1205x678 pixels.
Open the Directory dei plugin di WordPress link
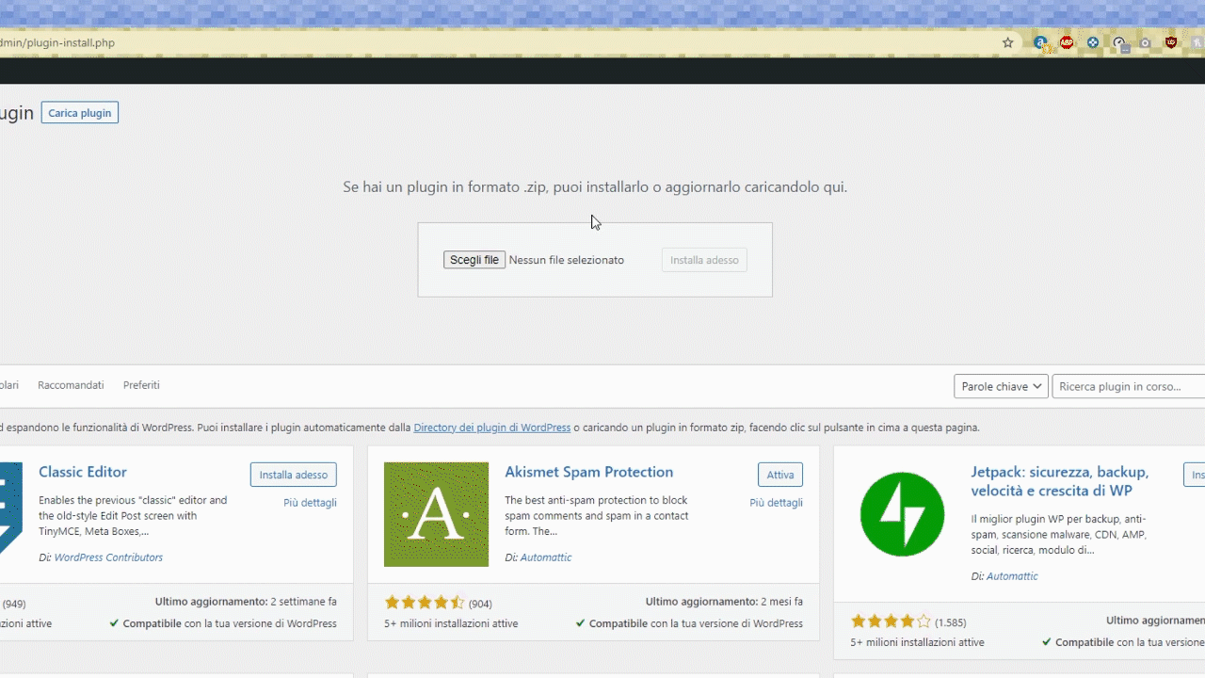(491, 427)
